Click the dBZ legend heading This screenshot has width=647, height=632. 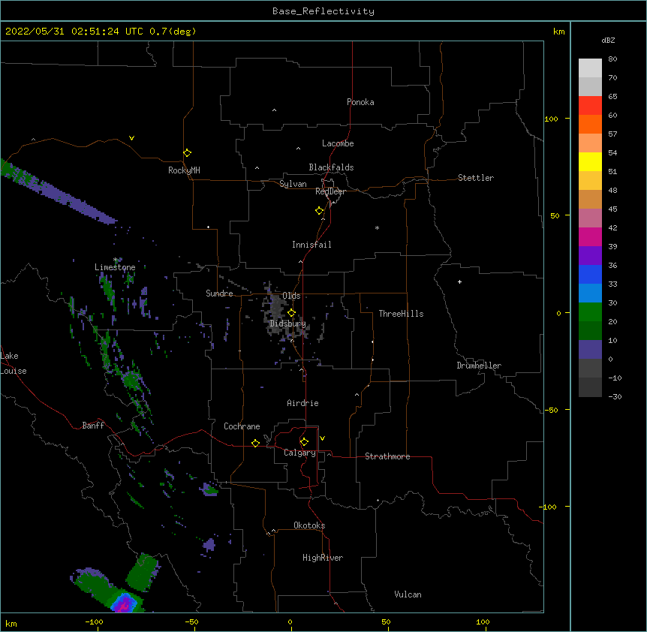pos(608,40)
